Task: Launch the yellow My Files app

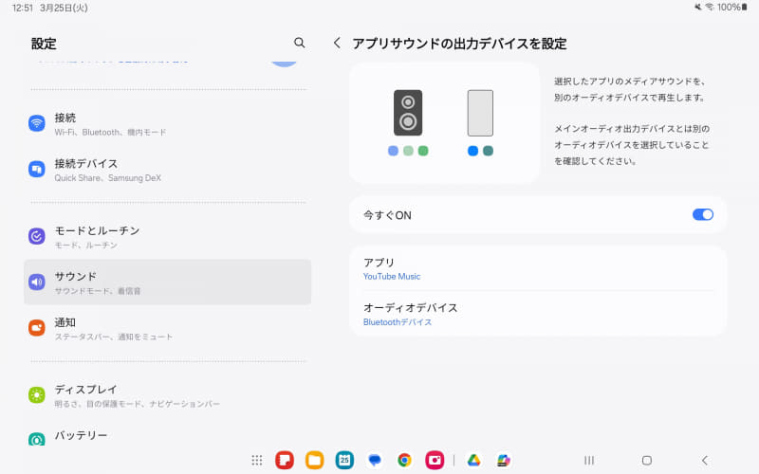Action: [315, 460]
